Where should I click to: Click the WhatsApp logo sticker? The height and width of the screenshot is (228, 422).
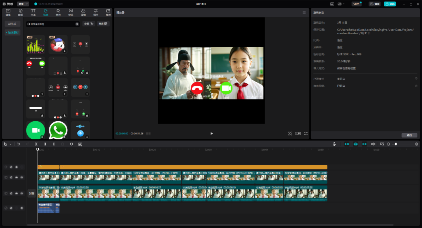[58, 130]
